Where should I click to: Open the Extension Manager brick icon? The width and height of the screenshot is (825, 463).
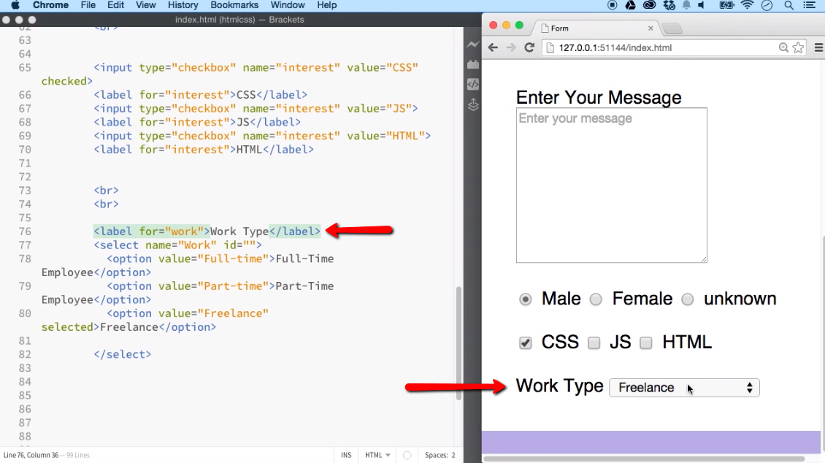tap(473, 64)
